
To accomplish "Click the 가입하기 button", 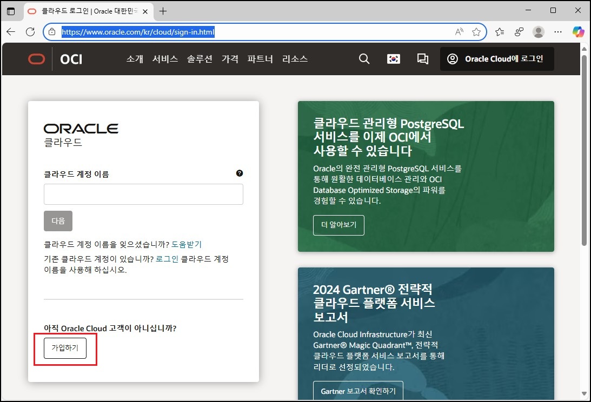I will pos(65,348).
